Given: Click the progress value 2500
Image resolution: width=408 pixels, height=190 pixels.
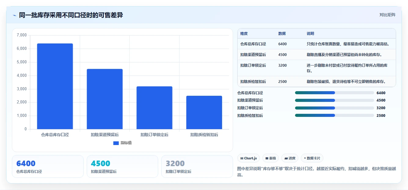Looking at the screenshot, I should click(x=381, y=116).
